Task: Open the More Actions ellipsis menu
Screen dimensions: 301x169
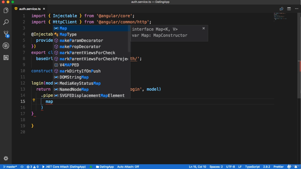Action: (x=296, y=9)
